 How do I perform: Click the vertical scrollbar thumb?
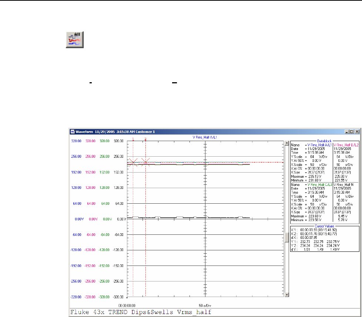coord(287,237)
